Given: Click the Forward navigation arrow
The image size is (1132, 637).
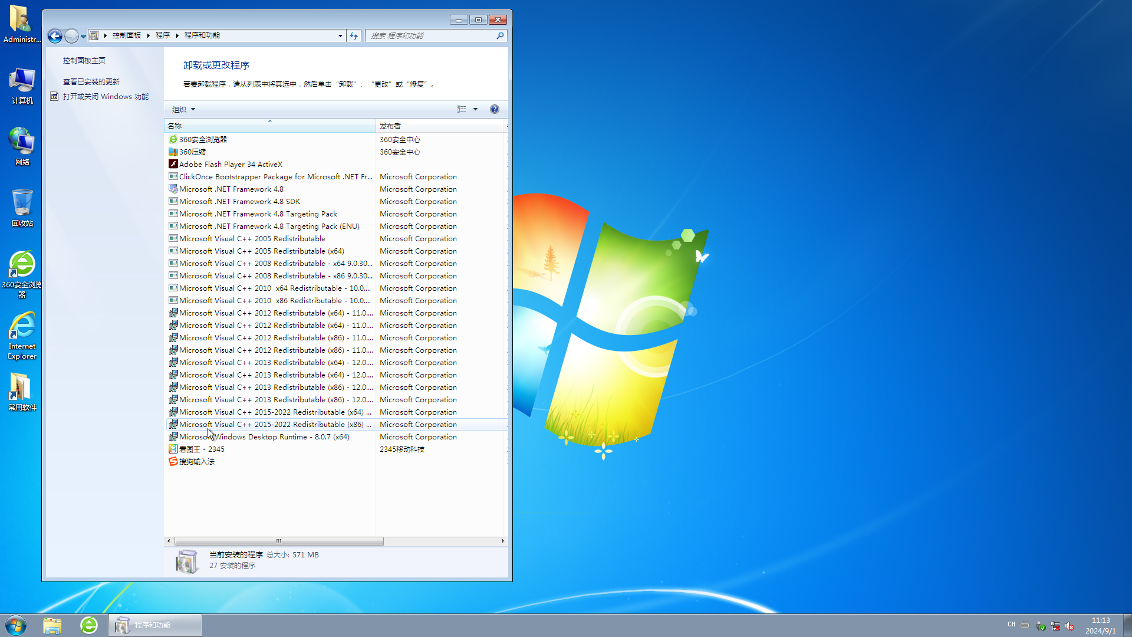Looking at the screenshot, I should pos(71,36).
